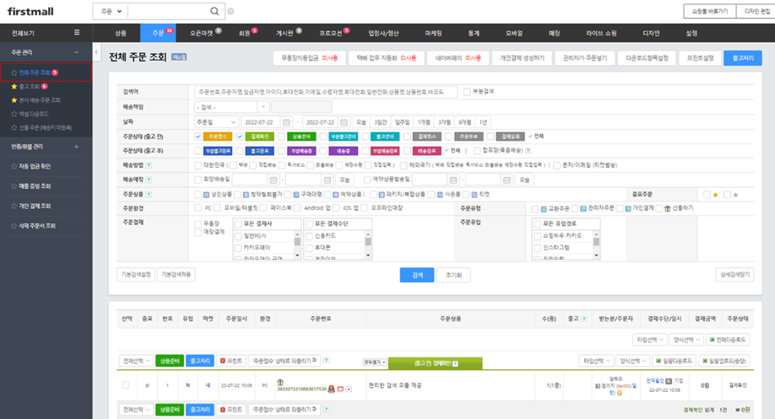Screen dimensions: 775x419
Task: Click red stamp icon beside order number 2022072210083017530
Action: coord(331,389)
